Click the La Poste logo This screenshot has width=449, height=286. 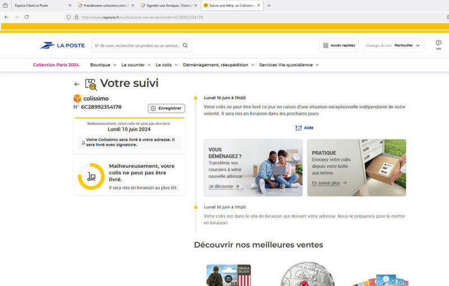[x=62, y=45]
